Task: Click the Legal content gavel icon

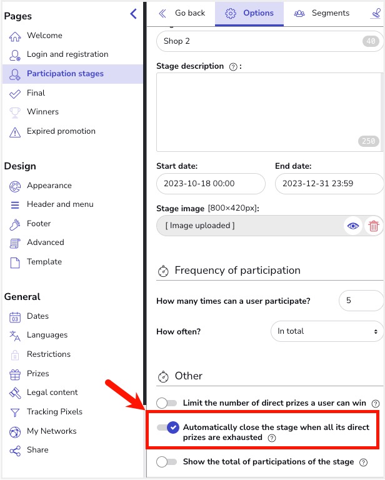Action: coord(15,392)
